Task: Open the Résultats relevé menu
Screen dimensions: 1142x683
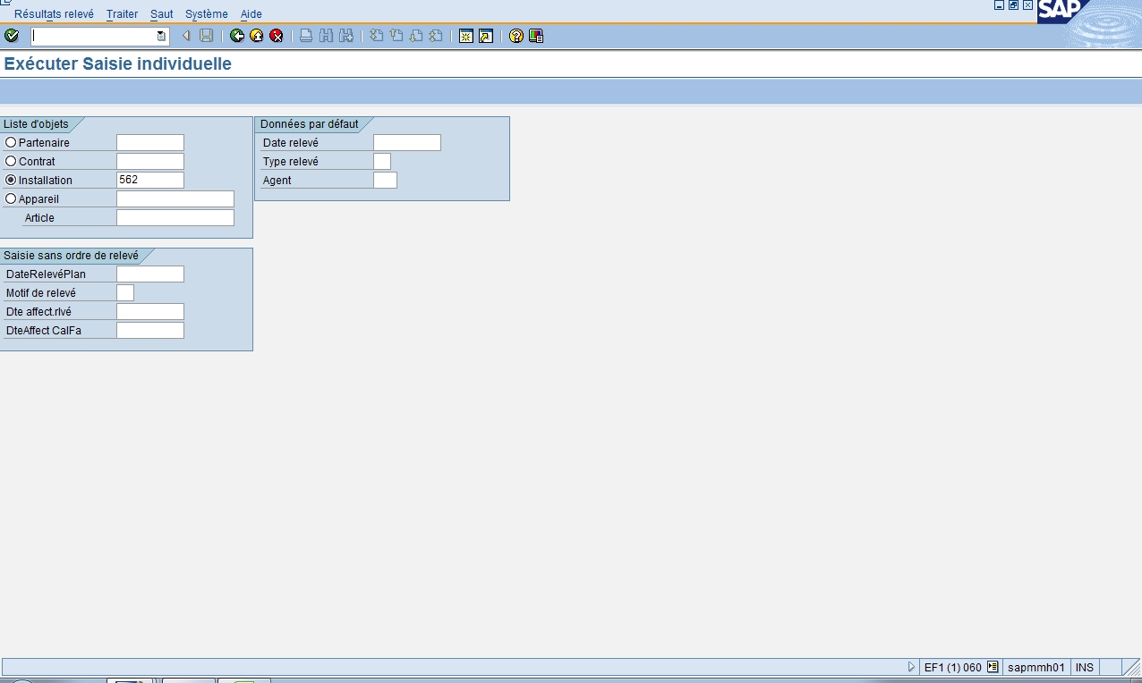Action: (54, 14)
